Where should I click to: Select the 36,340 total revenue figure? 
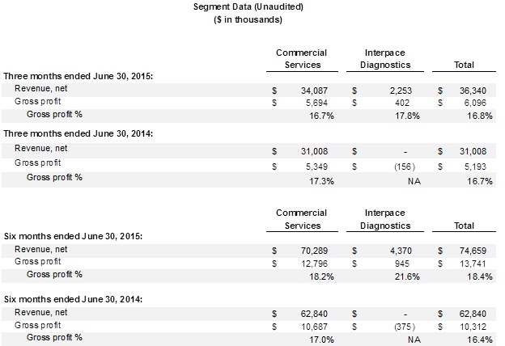tap(476, 89)
